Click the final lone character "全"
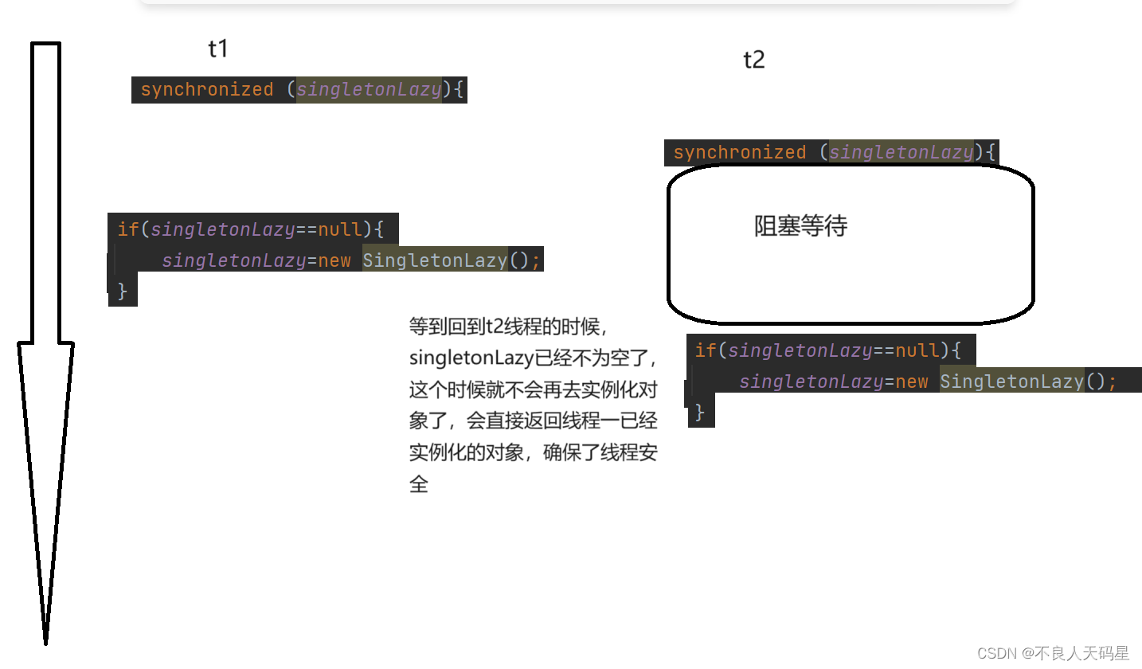Image resolution: width=1142 pixels, height=669 pixels. point(419,483)
